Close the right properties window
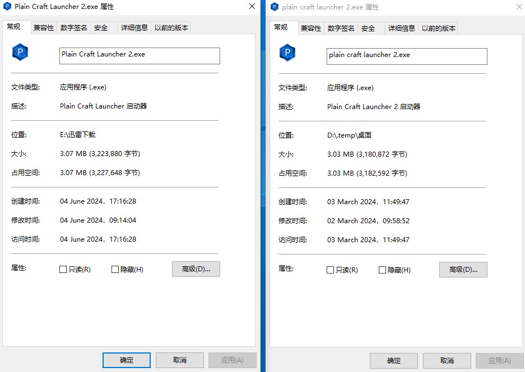Image resolution: width=525 pixels, height=372 pixels. (519, 7)
